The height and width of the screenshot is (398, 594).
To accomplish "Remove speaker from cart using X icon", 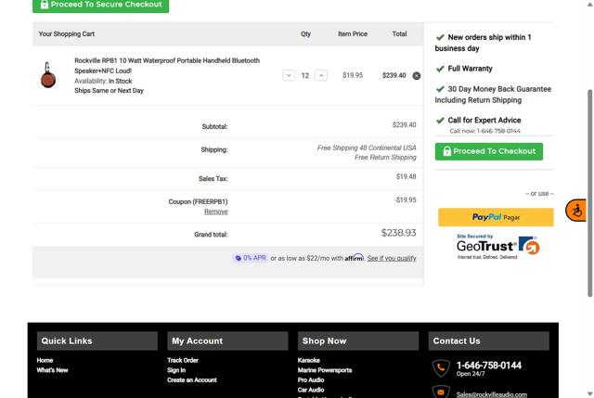I will (x=417, y=76).
